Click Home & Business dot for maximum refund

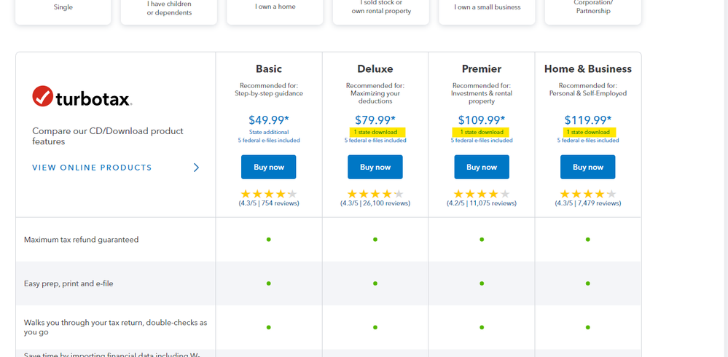click(588, 240)
